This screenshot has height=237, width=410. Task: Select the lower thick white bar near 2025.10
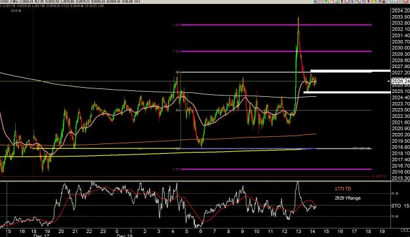pos(347,92)
